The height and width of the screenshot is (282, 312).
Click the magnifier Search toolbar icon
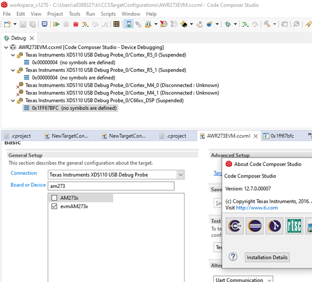(x=296, y=24)
